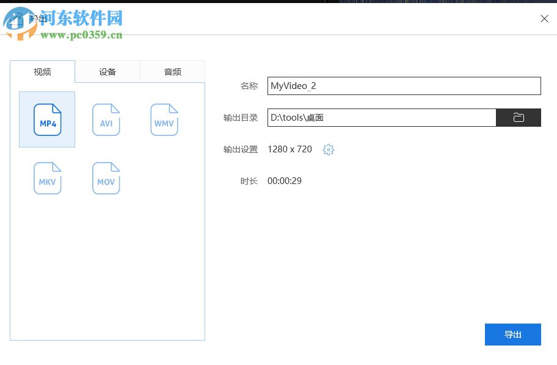The width and height of the screenshot is (557, 365).
Task: Click the highlighted MP4 format card
Action: [47, 119]
